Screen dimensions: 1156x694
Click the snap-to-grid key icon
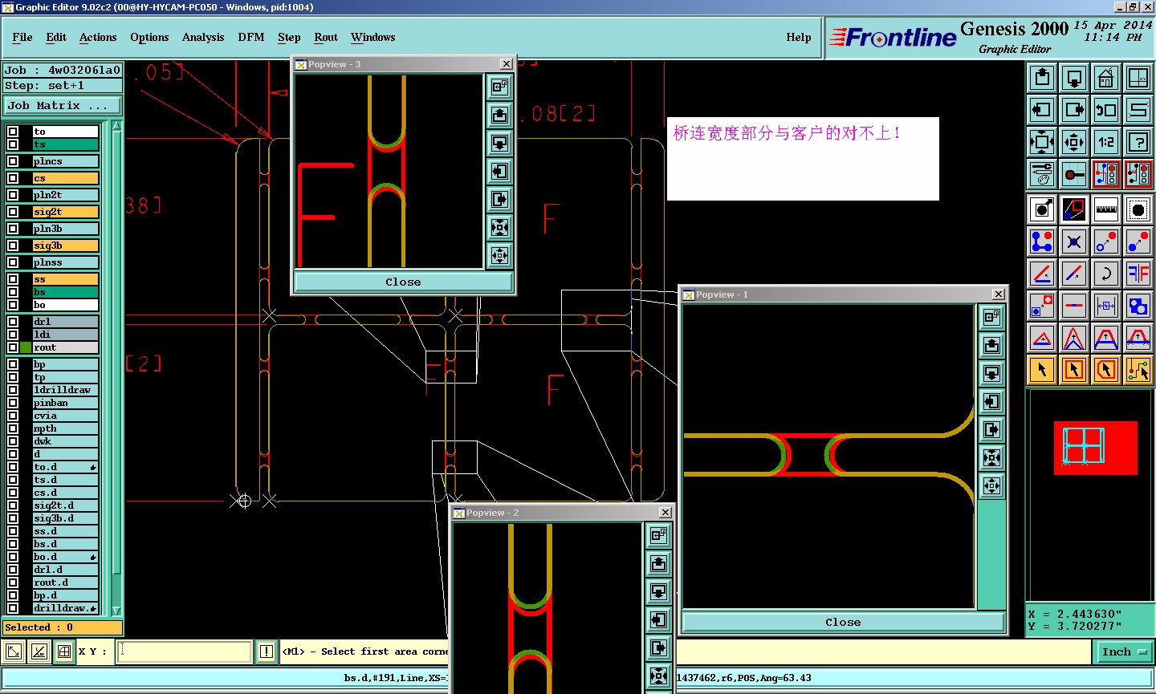click(1074, 174)
